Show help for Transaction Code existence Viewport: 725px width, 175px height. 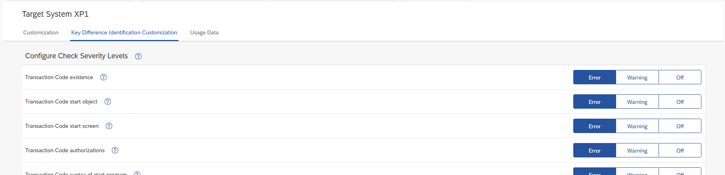point(103,77)
